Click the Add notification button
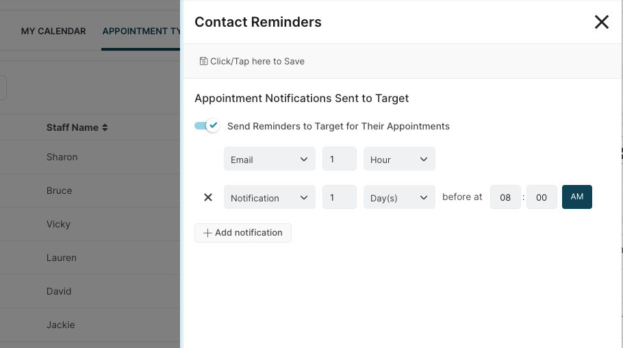623x348 pixels. tap(243, 233)
